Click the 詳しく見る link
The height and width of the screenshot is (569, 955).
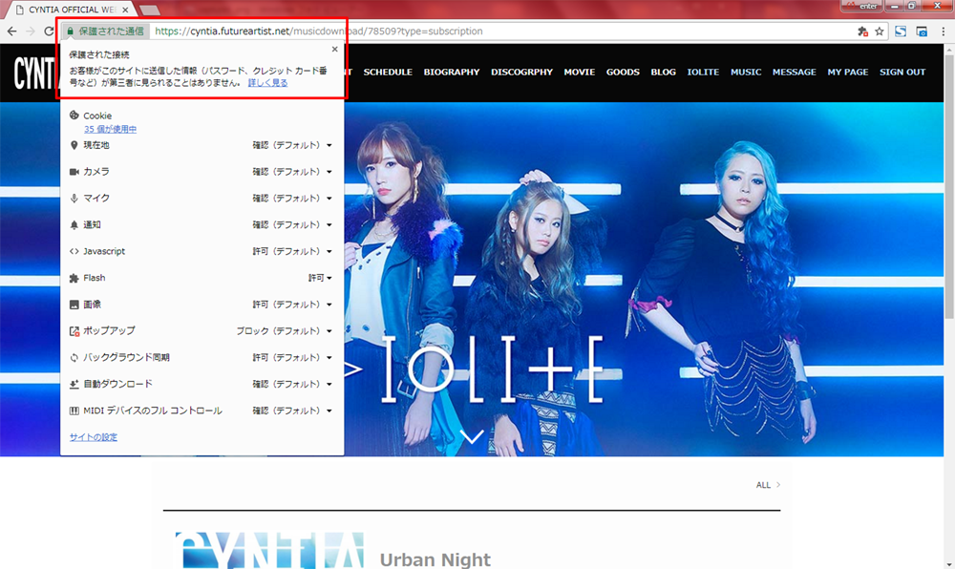click(x=267, y=83)
